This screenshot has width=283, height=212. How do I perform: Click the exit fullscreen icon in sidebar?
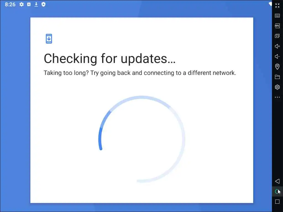pyautogui.click(x=277, y=6)
